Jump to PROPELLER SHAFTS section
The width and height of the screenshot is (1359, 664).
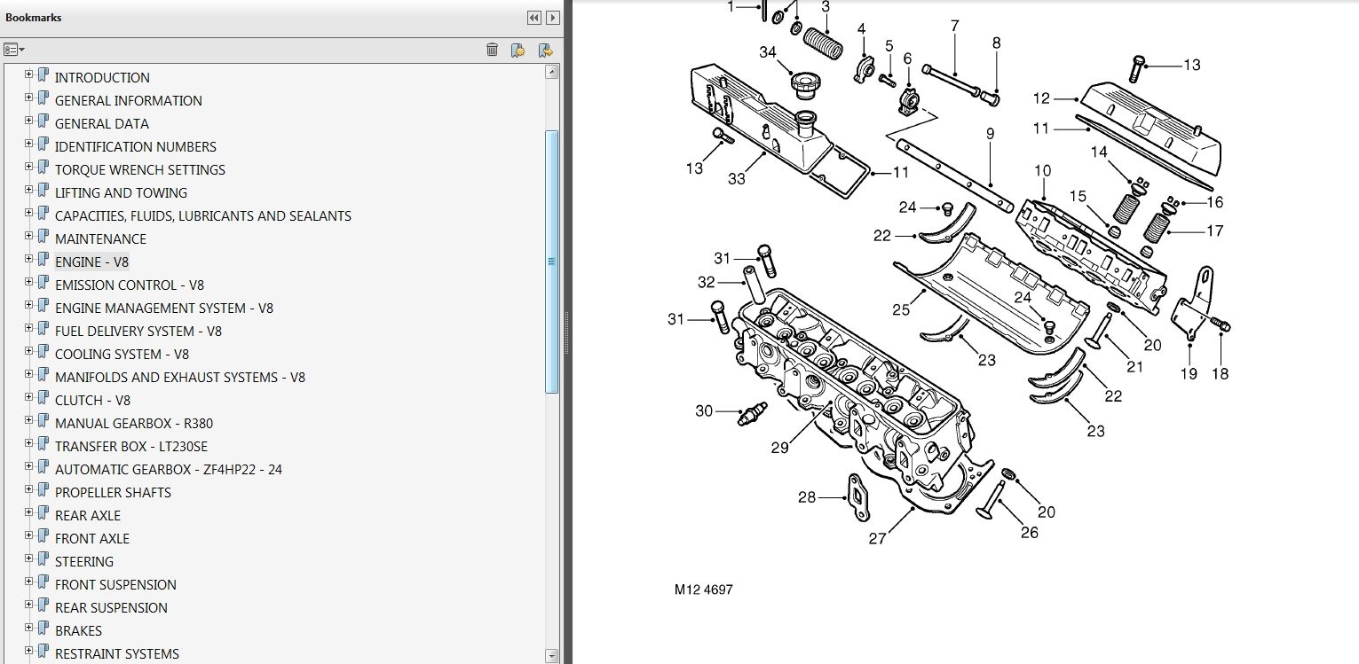coord(113,493)
